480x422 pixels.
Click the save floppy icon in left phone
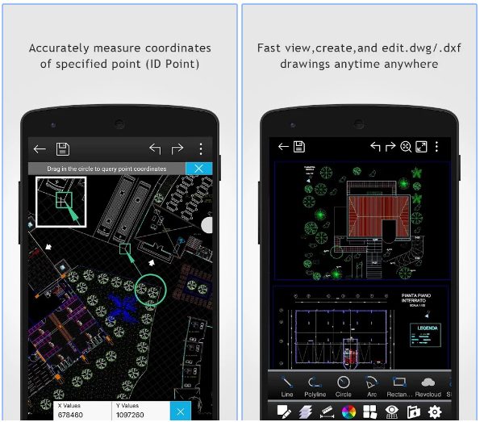63,149
